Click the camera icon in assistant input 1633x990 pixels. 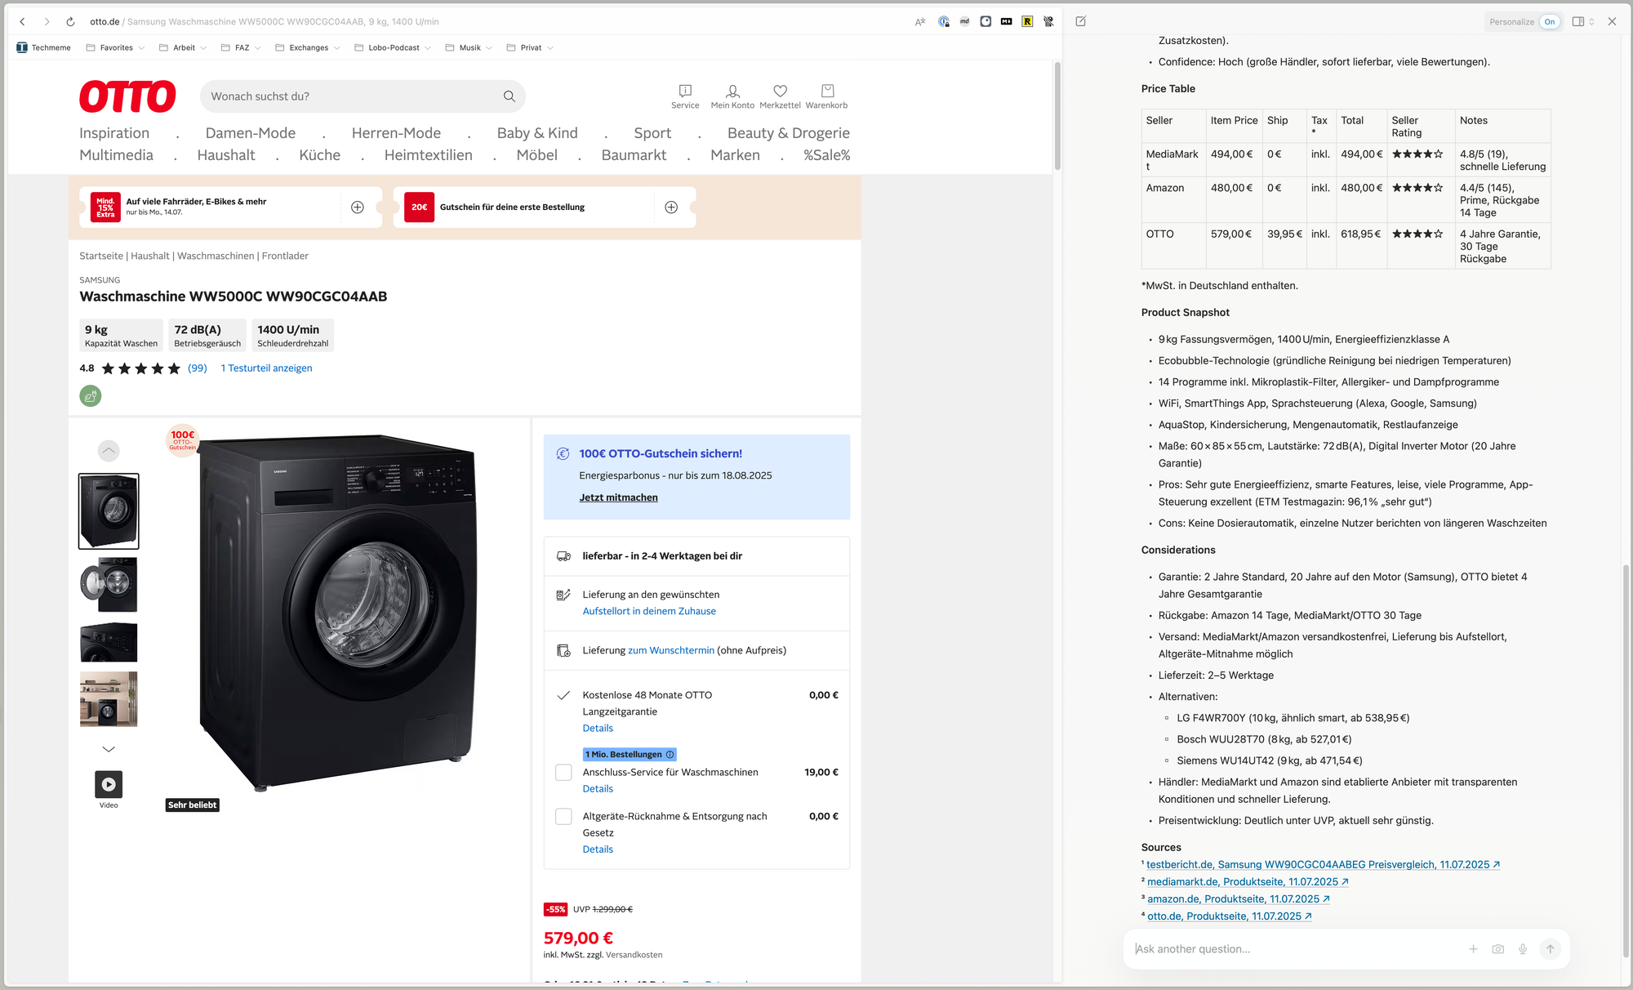[1497, 949]
